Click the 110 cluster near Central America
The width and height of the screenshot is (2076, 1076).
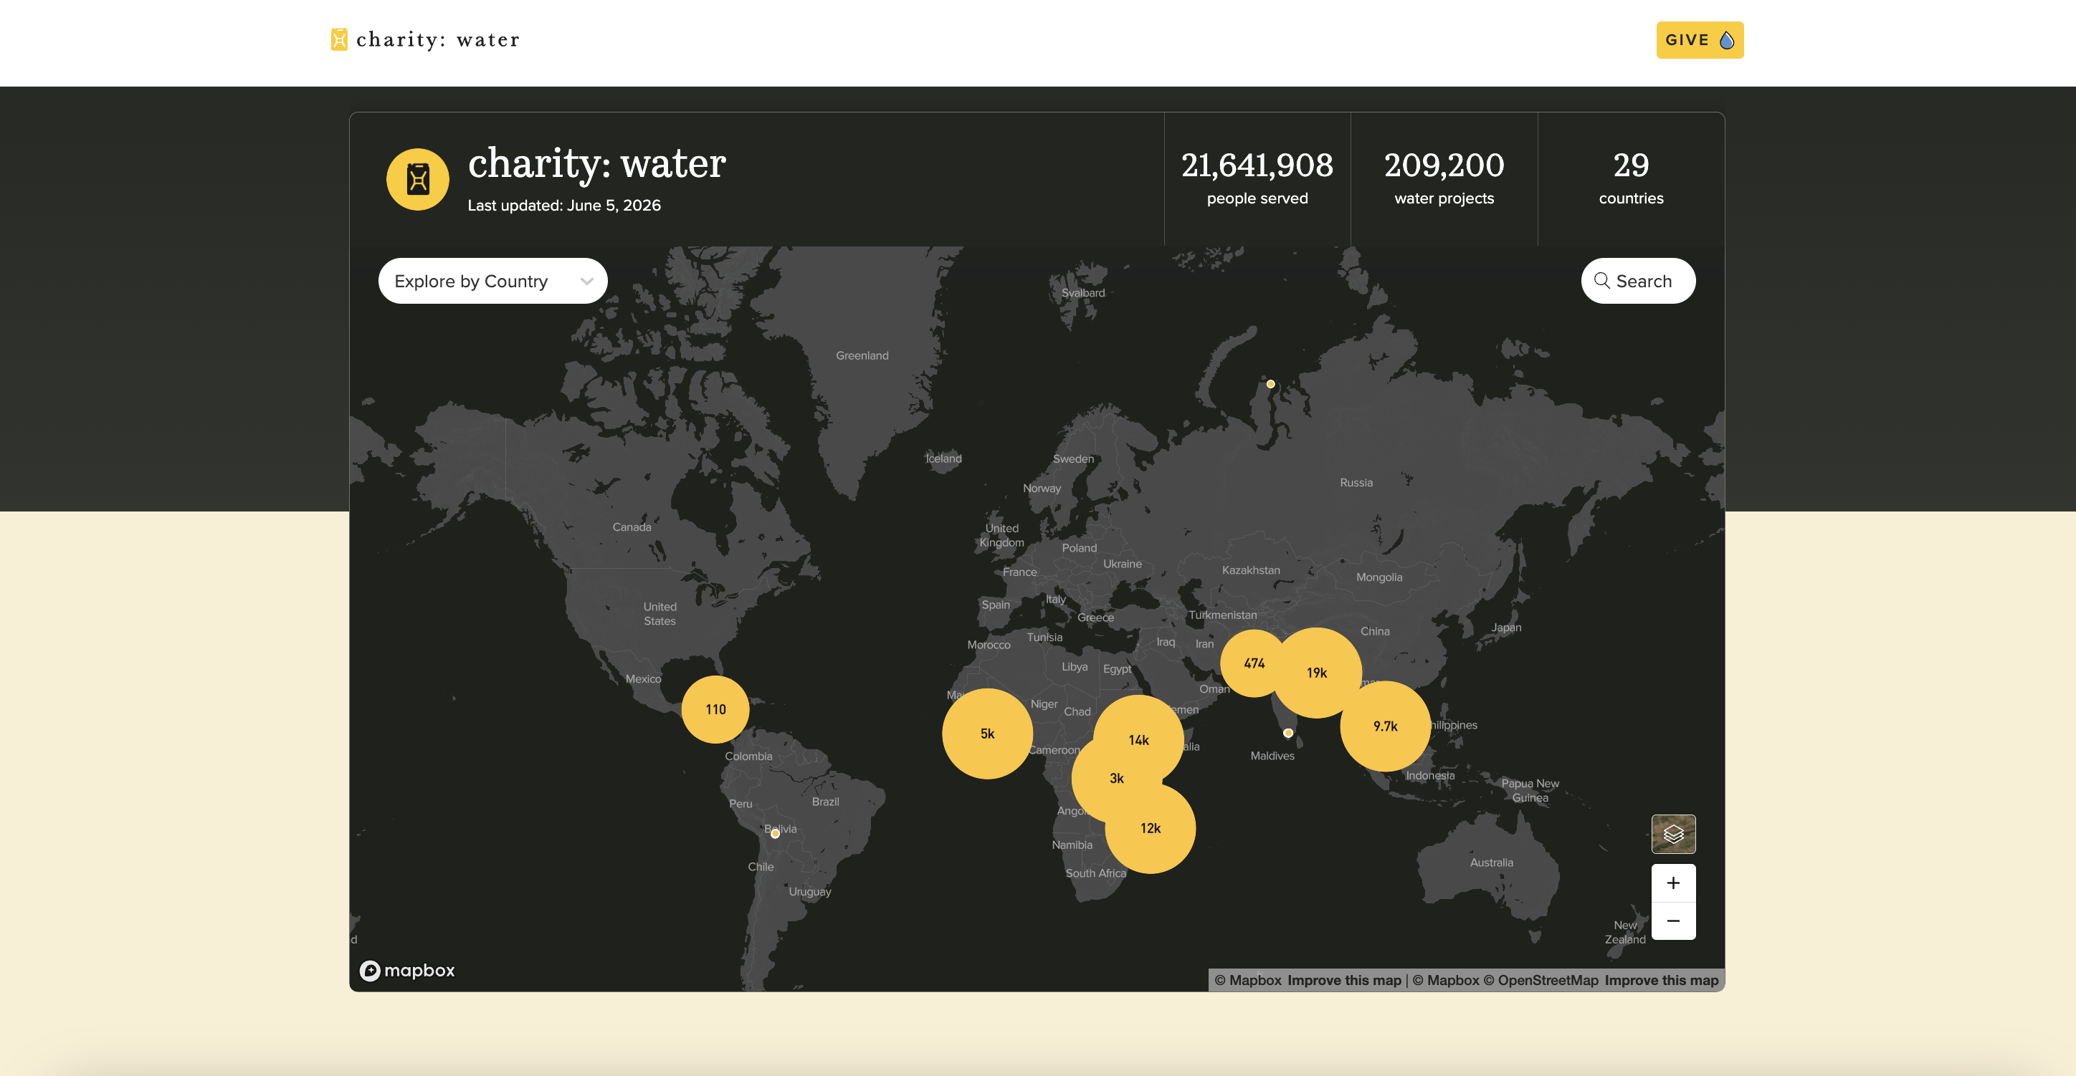point(715,708)
